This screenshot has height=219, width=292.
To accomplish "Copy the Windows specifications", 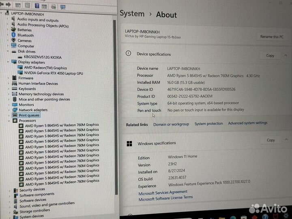I will [271, 140].
